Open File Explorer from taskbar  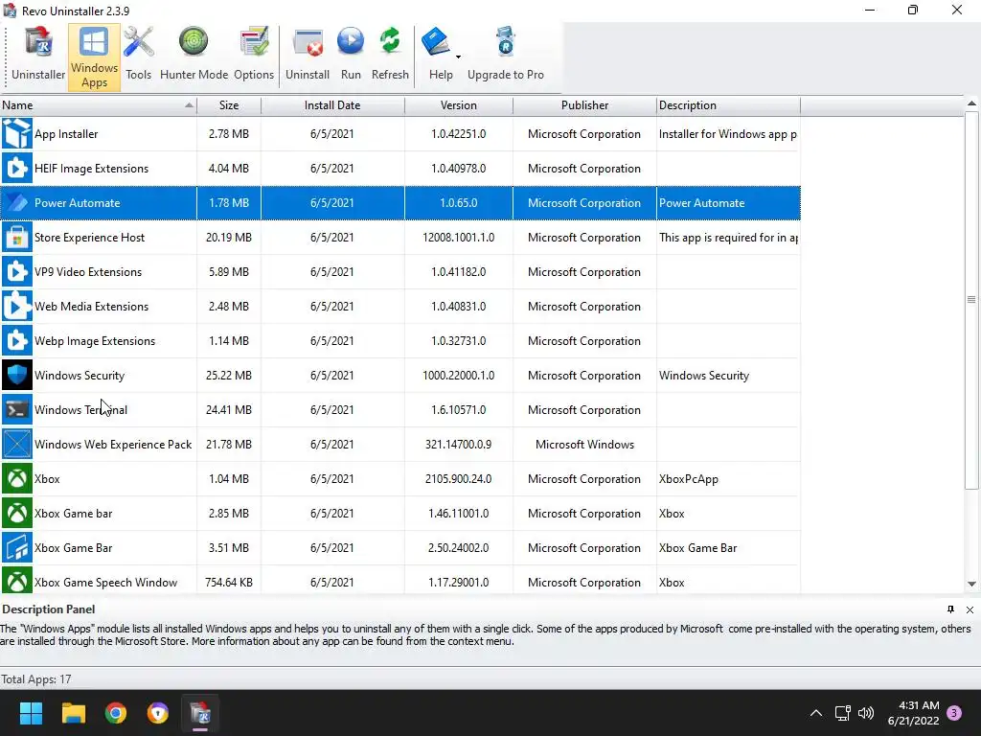point(73,713)
